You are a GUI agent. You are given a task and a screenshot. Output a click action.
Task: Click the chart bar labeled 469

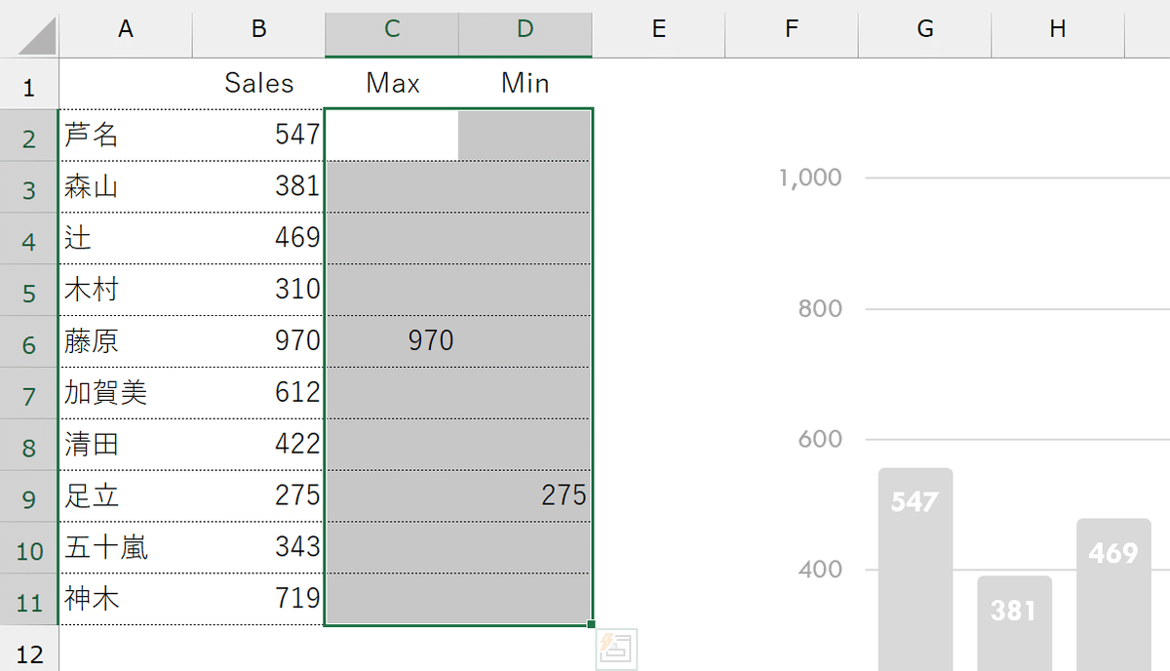click(x=1113, y=595)
